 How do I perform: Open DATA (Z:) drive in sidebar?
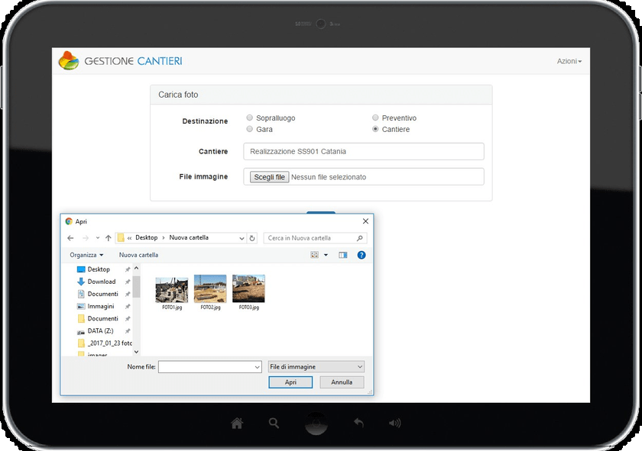(x=99, y=331)
